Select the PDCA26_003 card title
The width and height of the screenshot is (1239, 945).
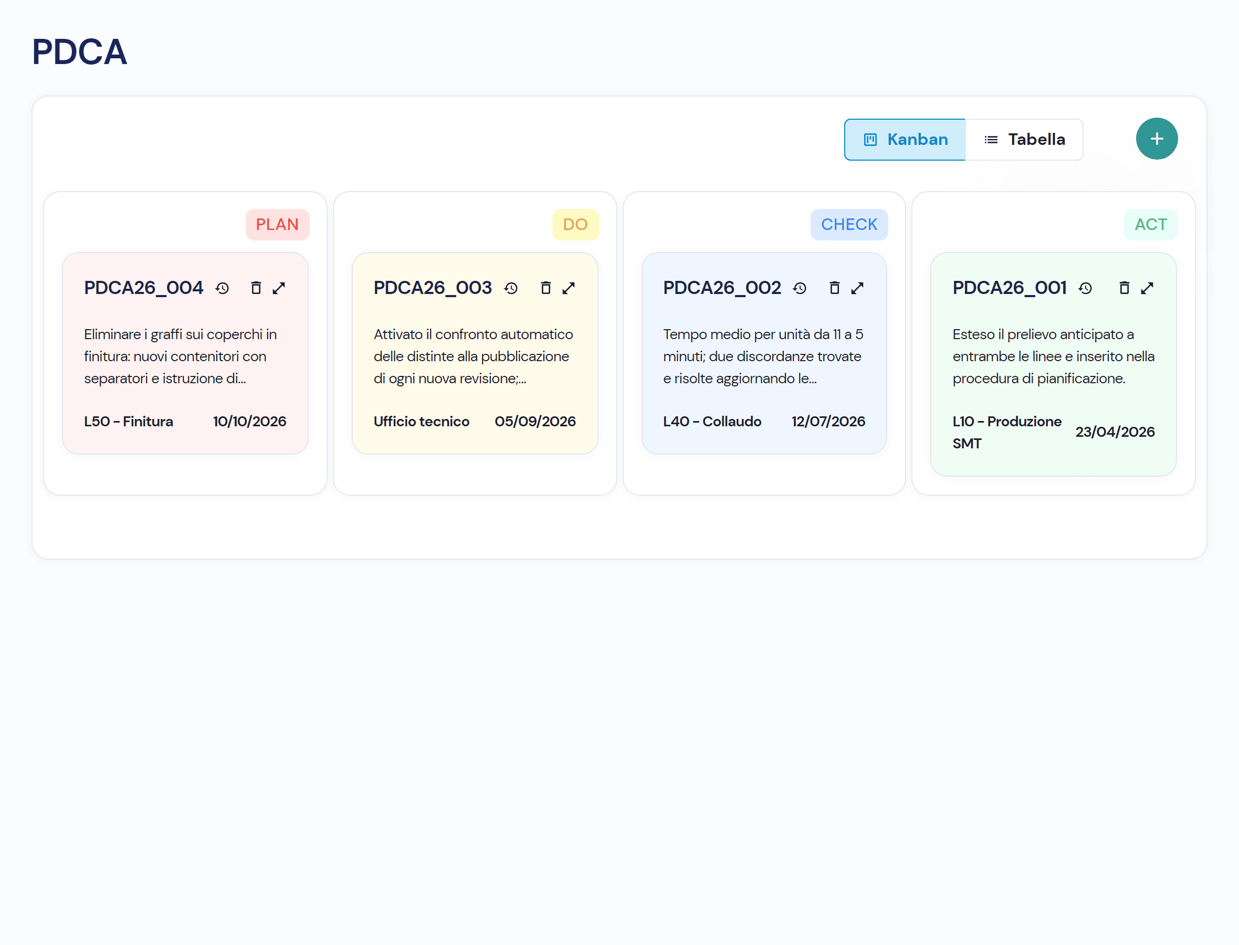pos(433,288)
